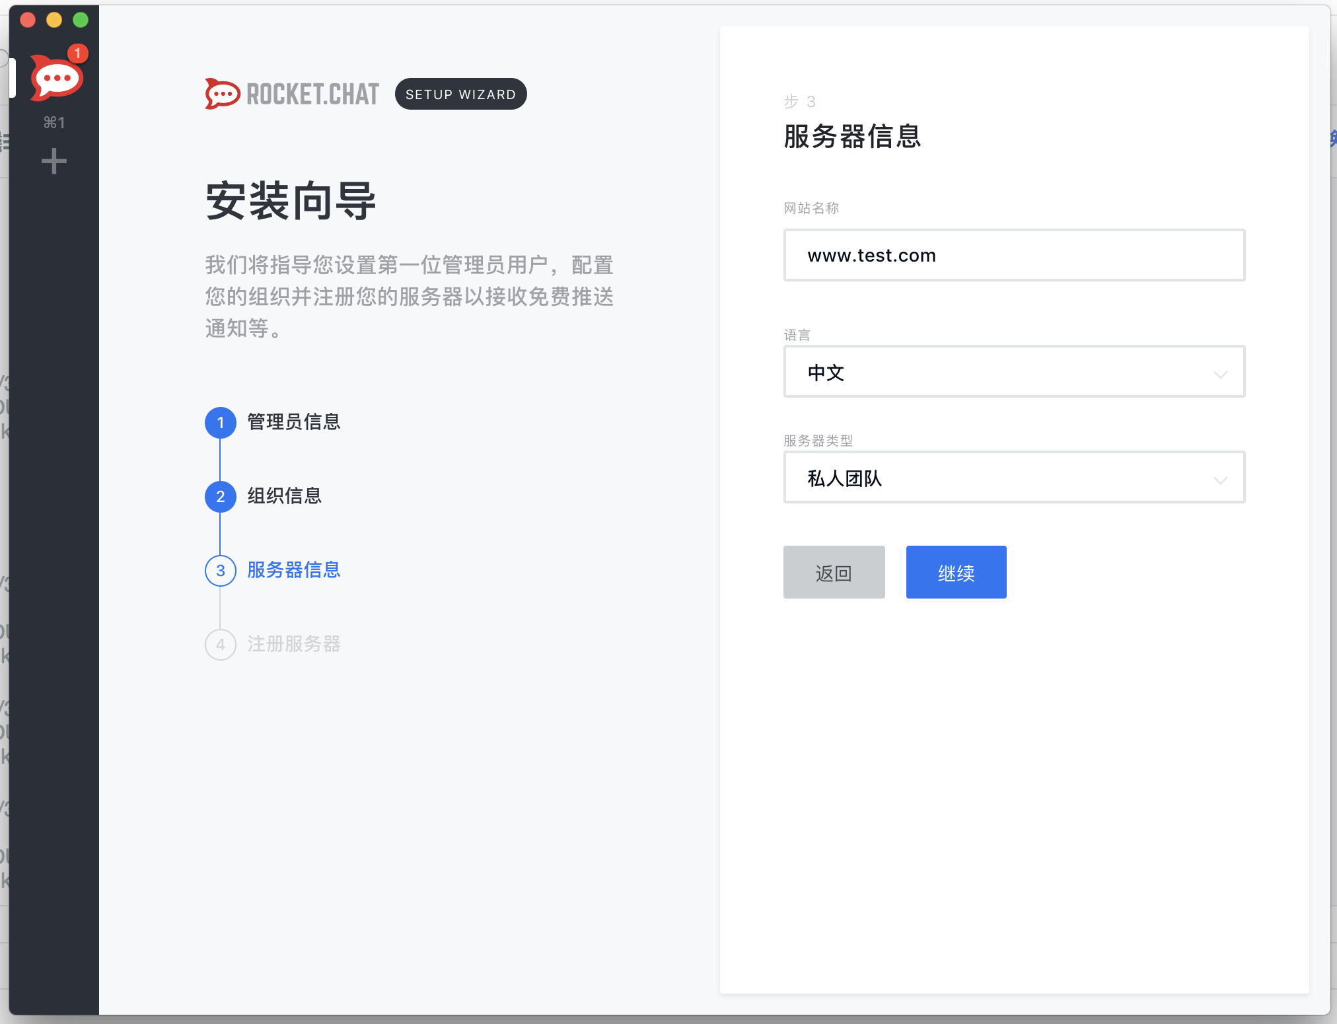Open the Rocket.Chat server icon in the sidebar
Screen dimensions: 1337x1024
56,78
